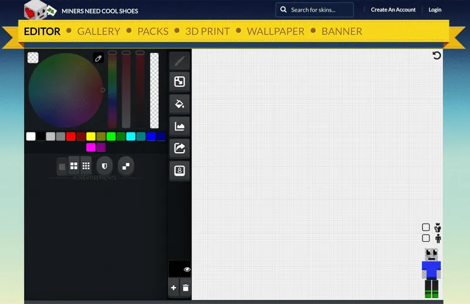Viewport: 470px width, 304px height.
Task: Pick the eyedropper color picker
Action: [98, 58]
